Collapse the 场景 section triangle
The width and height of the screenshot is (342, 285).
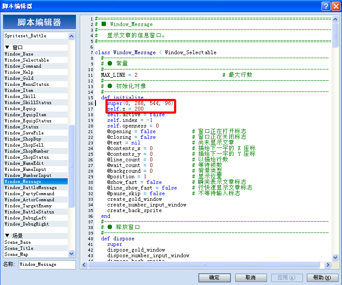(7, 236)
